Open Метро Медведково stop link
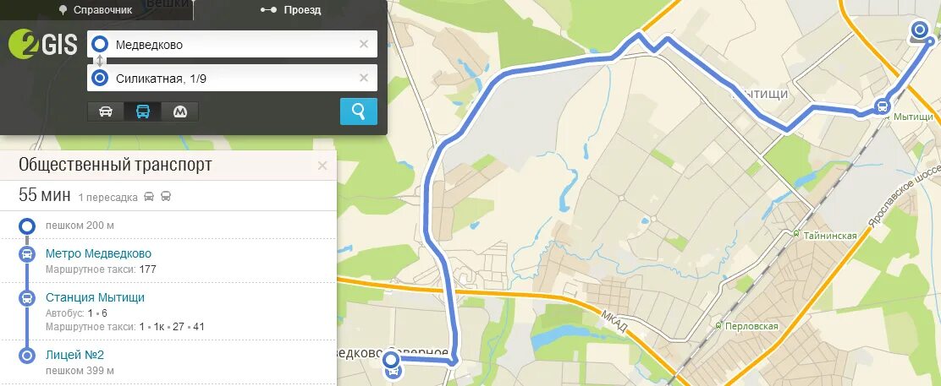Viewport: 941px width, 386px height. coord(98,253)
